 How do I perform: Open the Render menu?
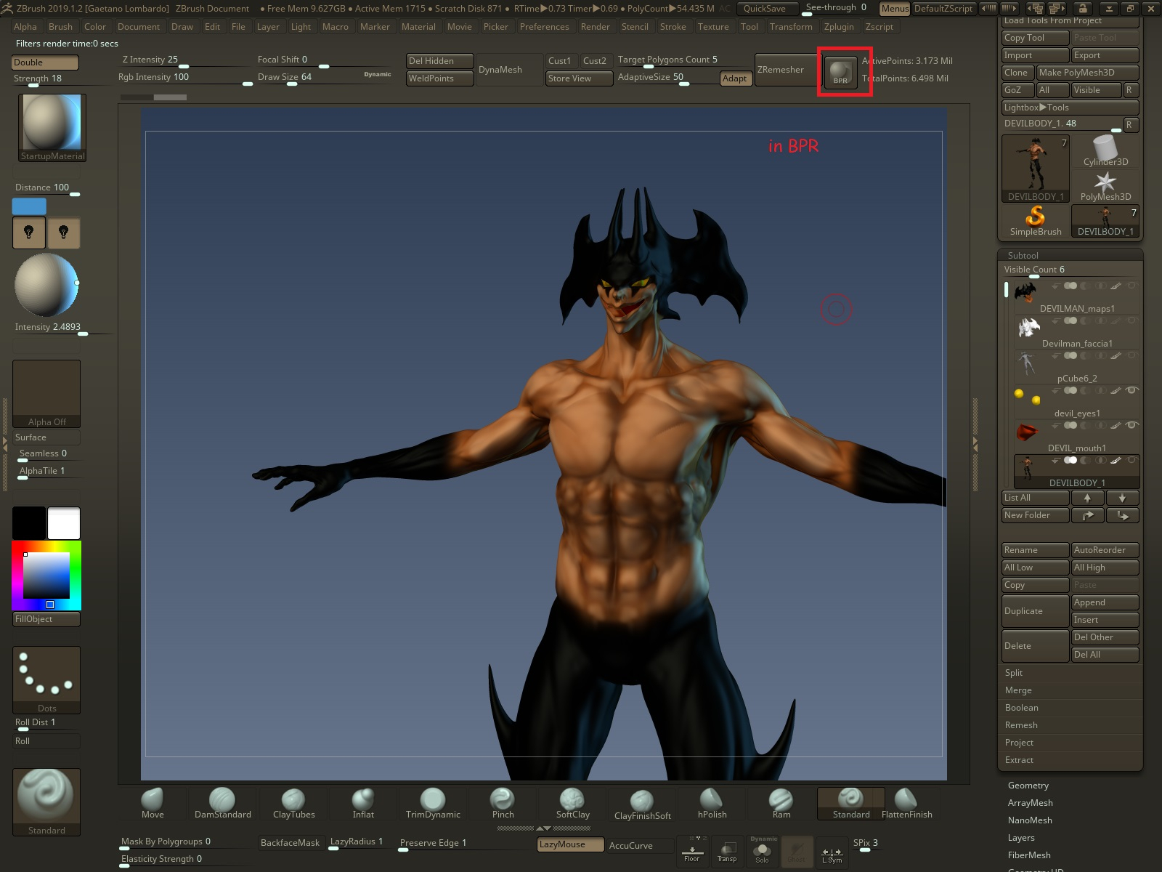tap(595, 27)
